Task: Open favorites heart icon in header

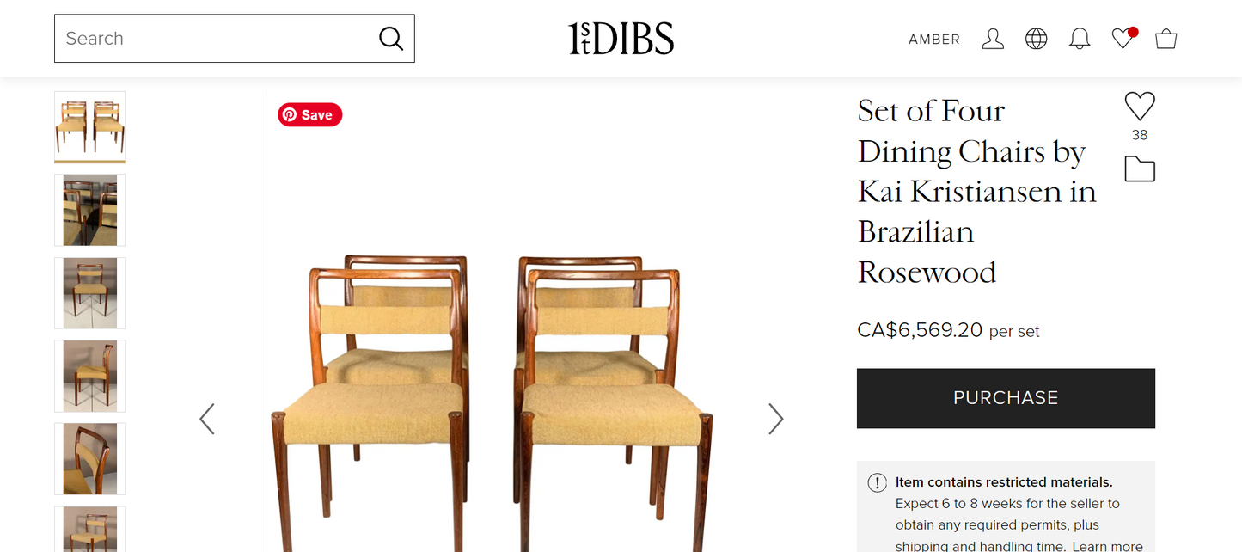Action: tap(1123, 39)
